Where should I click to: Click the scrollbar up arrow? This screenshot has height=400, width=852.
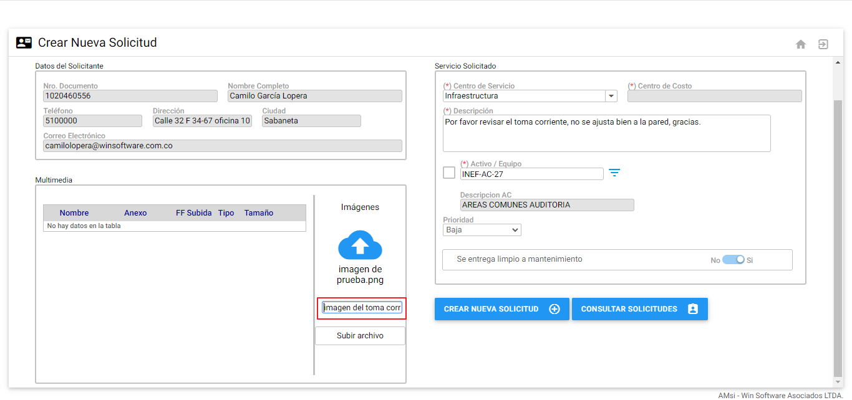coord(838,62)
